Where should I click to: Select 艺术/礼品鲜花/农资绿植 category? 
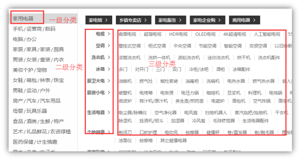(x=42, y=132)
